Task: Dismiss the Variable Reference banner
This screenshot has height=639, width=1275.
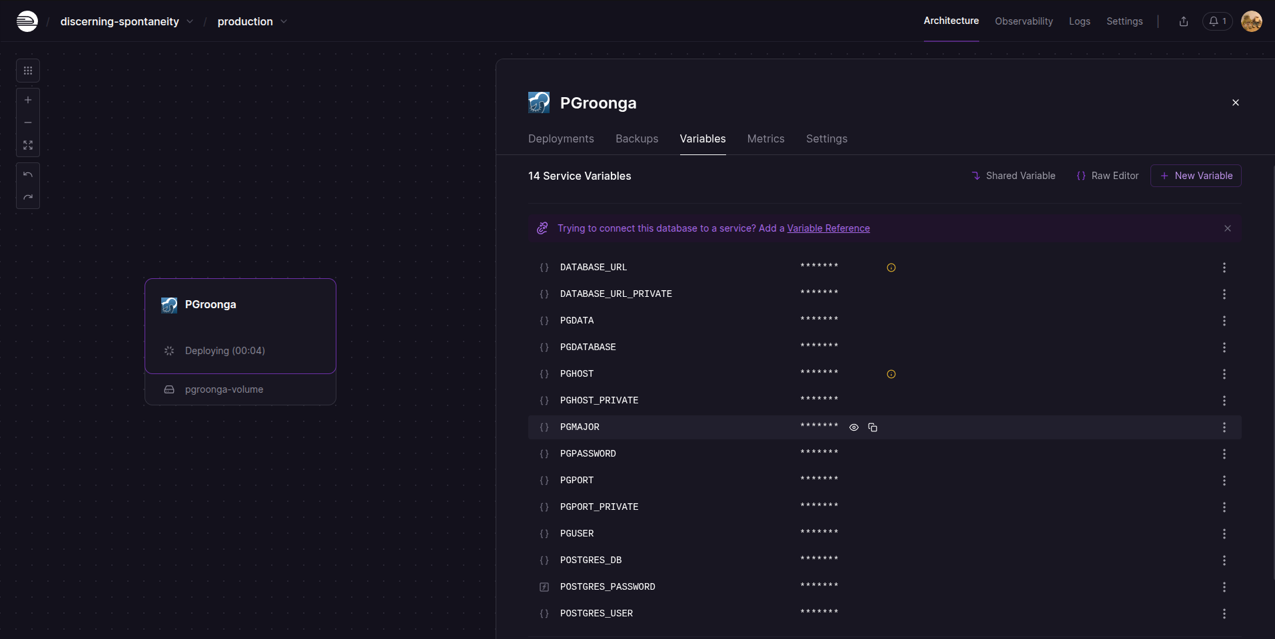Action: (1228, 228)
